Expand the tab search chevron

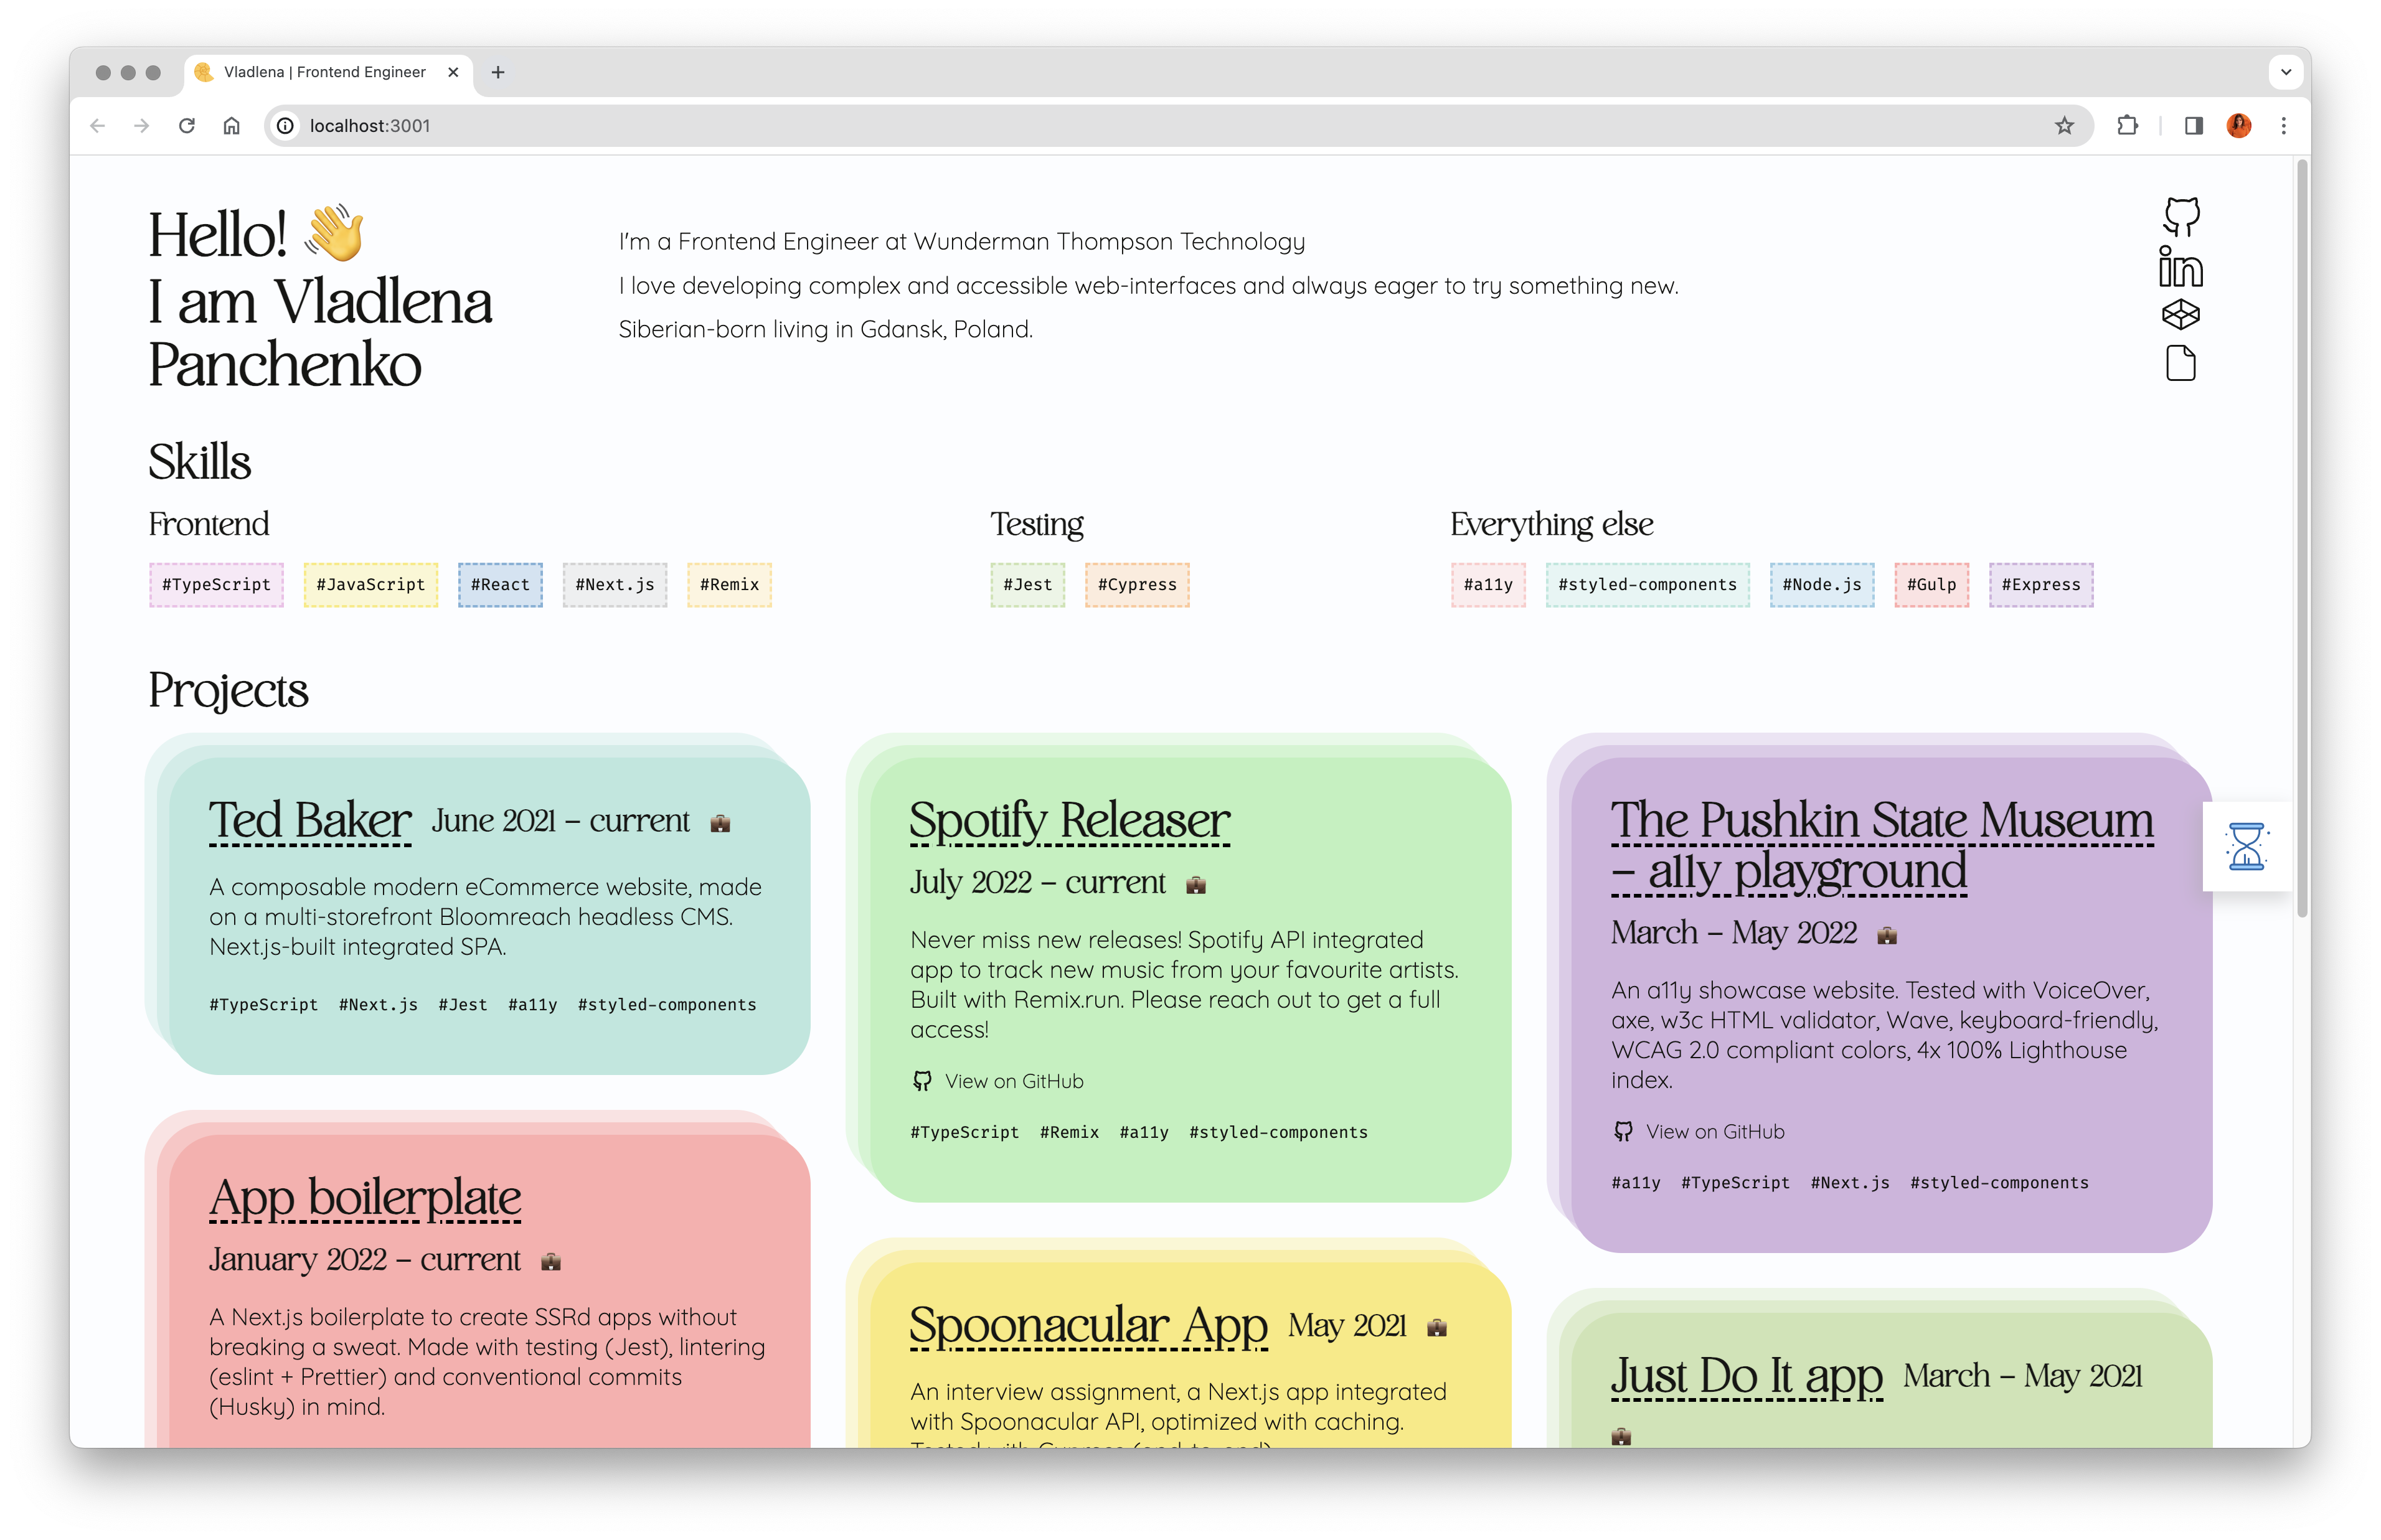click(2286, 72)
